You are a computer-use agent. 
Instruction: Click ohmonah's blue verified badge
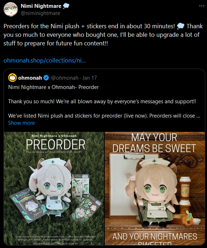[46, 78]
